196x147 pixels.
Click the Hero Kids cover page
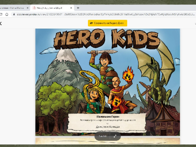[x=107, y=82]
